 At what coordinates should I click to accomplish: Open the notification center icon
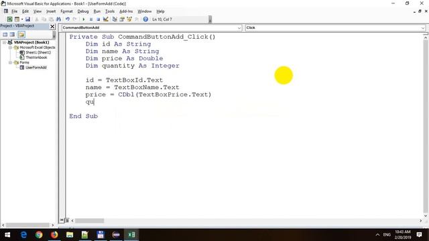[x=419, y=235]
